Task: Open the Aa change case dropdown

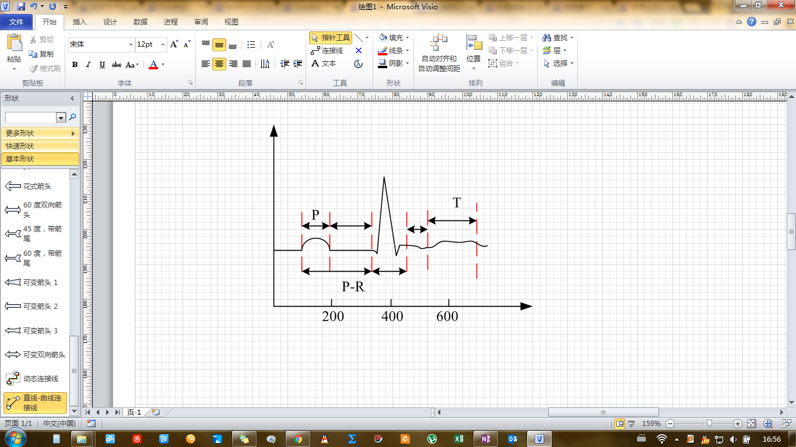Action: coord(132,65)
